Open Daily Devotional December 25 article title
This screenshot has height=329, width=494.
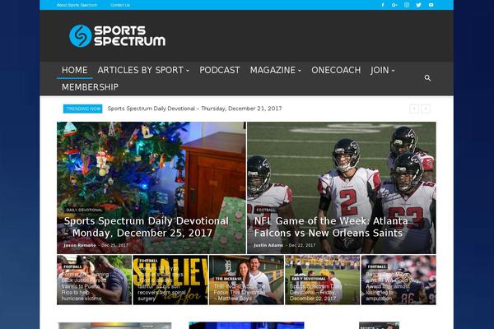147,227
